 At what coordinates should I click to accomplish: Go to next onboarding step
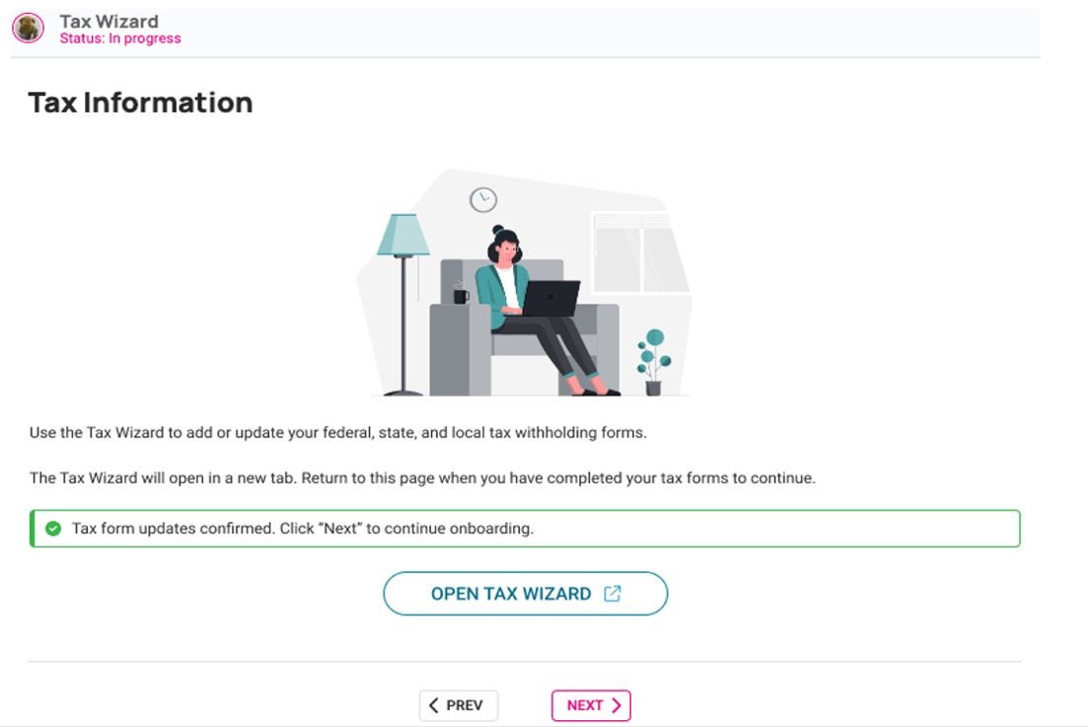point(591,705)
